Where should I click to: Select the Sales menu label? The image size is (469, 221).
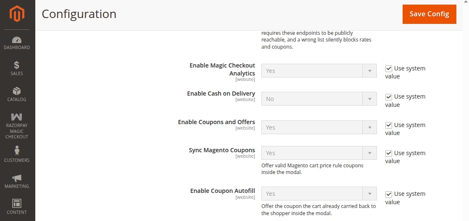(17, 73)
